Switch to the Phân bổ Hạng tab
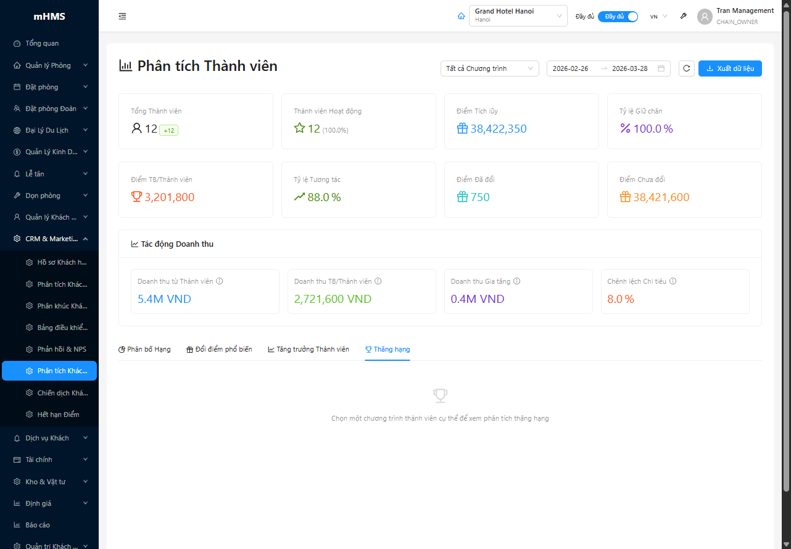This screenshot has width=791, height=549. 144,349
